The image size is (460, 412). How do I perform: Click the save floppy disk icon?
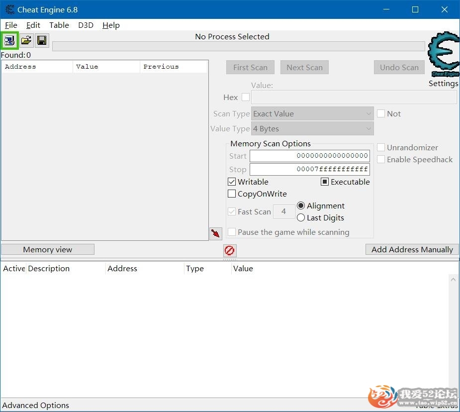coord(42,40)
